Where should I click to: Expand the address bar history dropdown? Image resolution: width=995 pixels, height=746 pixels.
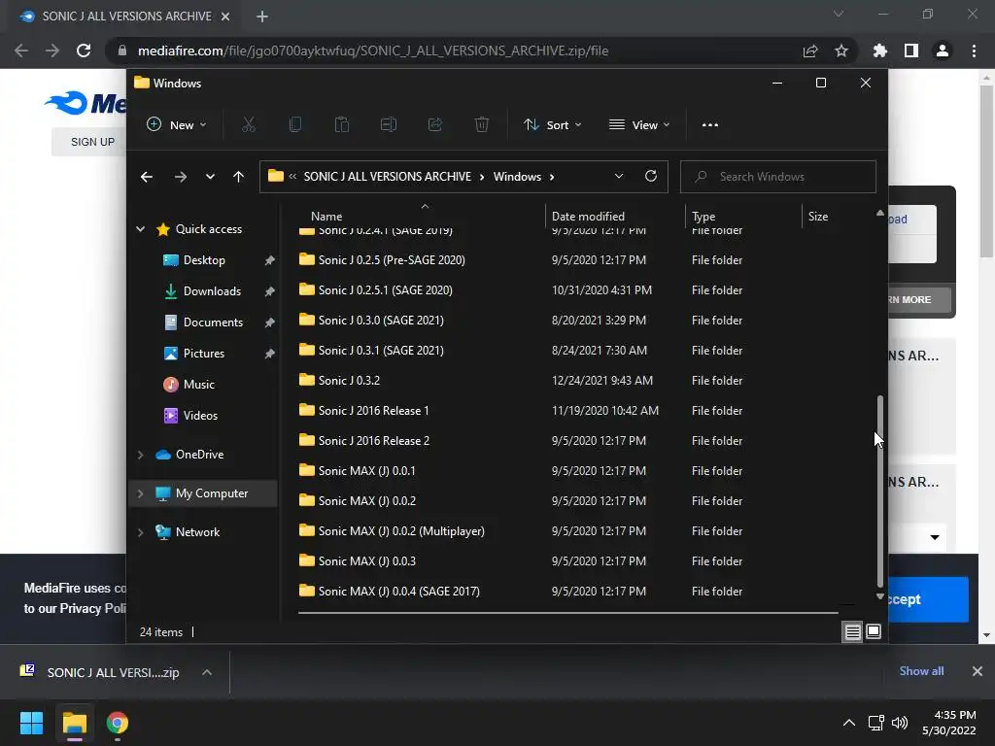point(619,177)
